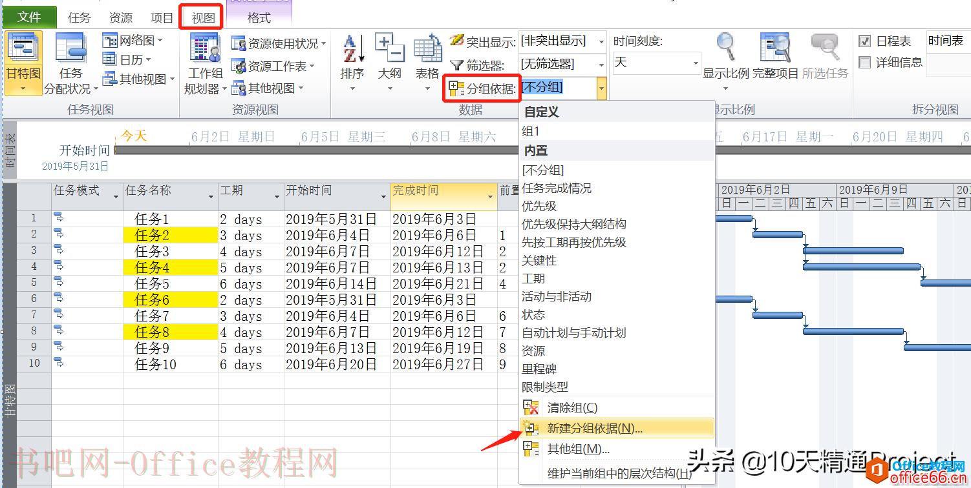Select custom group 组1 in list

point(617,131)
